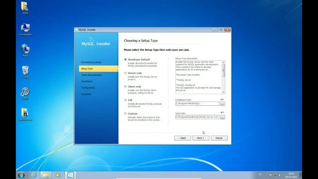
Task: Reset the Data Path to default
Action: coord(222,113)
